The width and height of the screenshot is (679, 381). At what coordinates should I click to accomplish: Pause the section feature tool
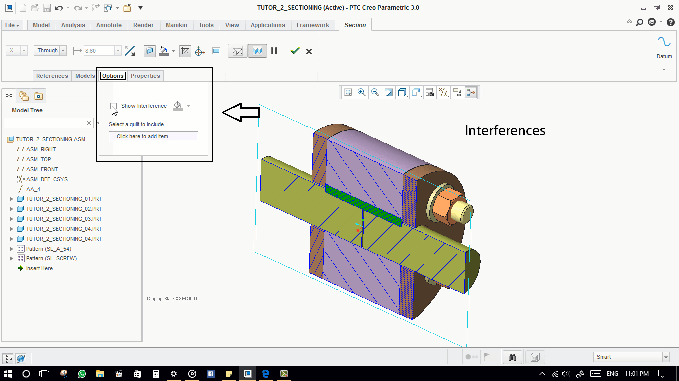[274, 51]
